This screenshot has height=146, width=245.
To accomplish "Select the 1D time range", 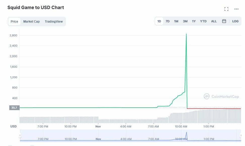I will [x=159, y=21].
